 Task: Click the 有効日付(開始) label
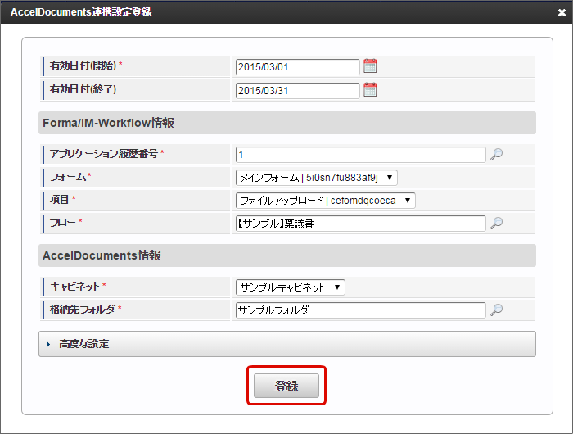(x=83, y=66)
